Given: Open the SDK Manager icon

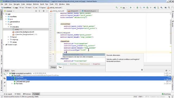Looking at the screenshot, I should 161,8.
